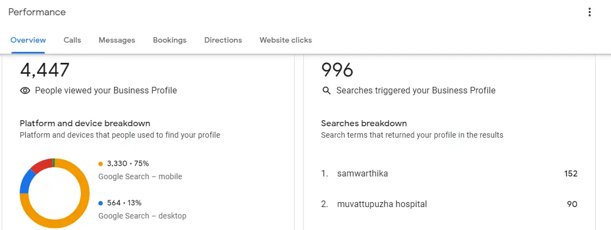Click the blue segment of the donut chart
This screenshot has width=611, height=230.
26,182
